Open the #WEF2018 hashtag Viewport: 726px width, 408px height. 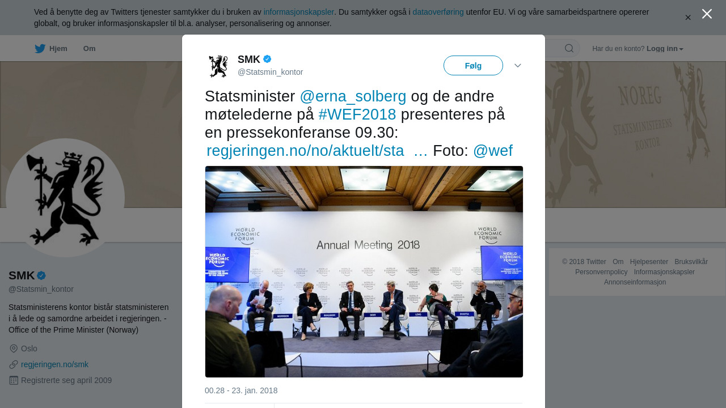pyautogui.click(x=357, y=114)
